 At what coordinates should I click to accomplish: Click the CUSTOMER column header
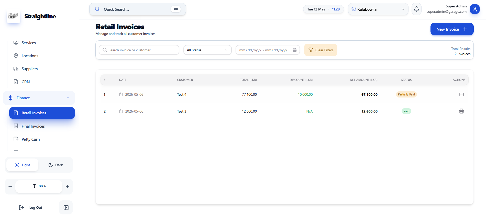click(x=185, y=80)
